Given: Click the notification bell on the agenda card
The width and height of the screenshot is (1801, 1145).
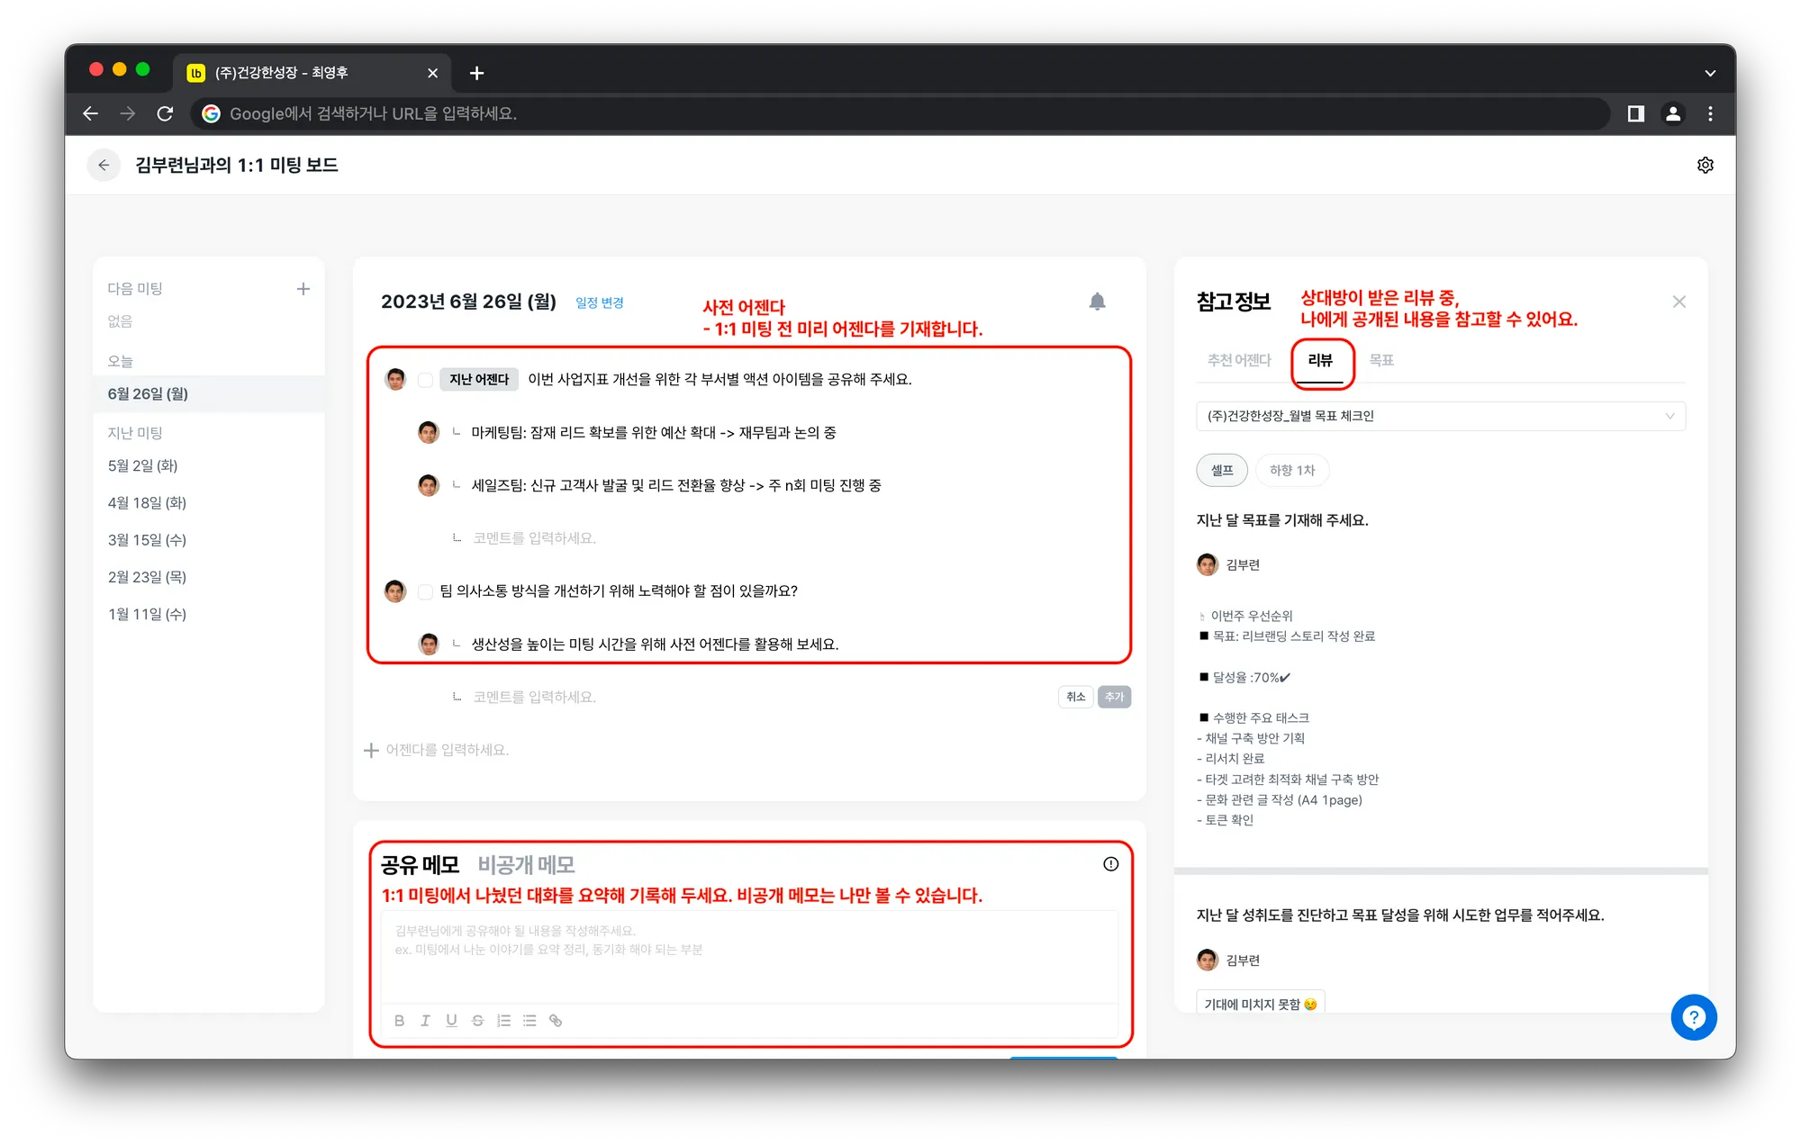Looking at the screenshot, I should [1097, 302].
